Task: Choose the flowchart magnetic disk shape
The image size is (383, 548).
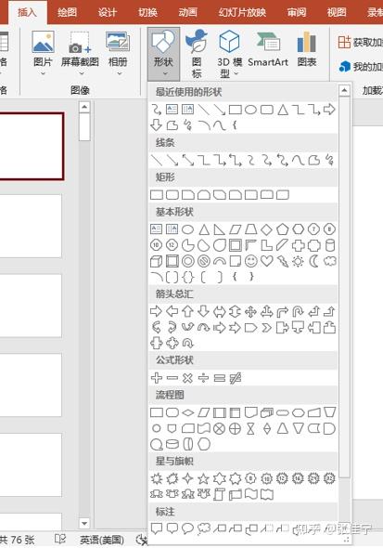Action: (172, 444)
